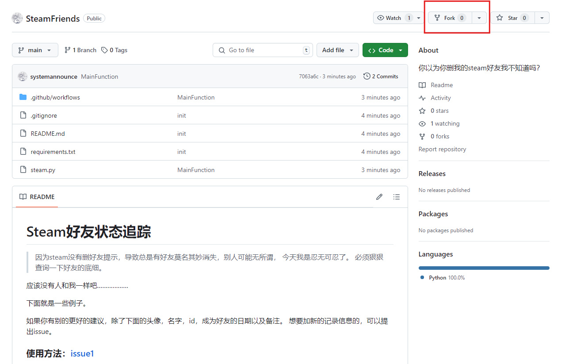Click the Watch button
This screenshot has height=364, width=569.
pos(393,18)
